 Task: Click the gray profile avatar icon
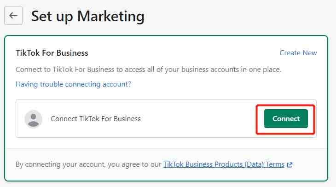[33, 119]
